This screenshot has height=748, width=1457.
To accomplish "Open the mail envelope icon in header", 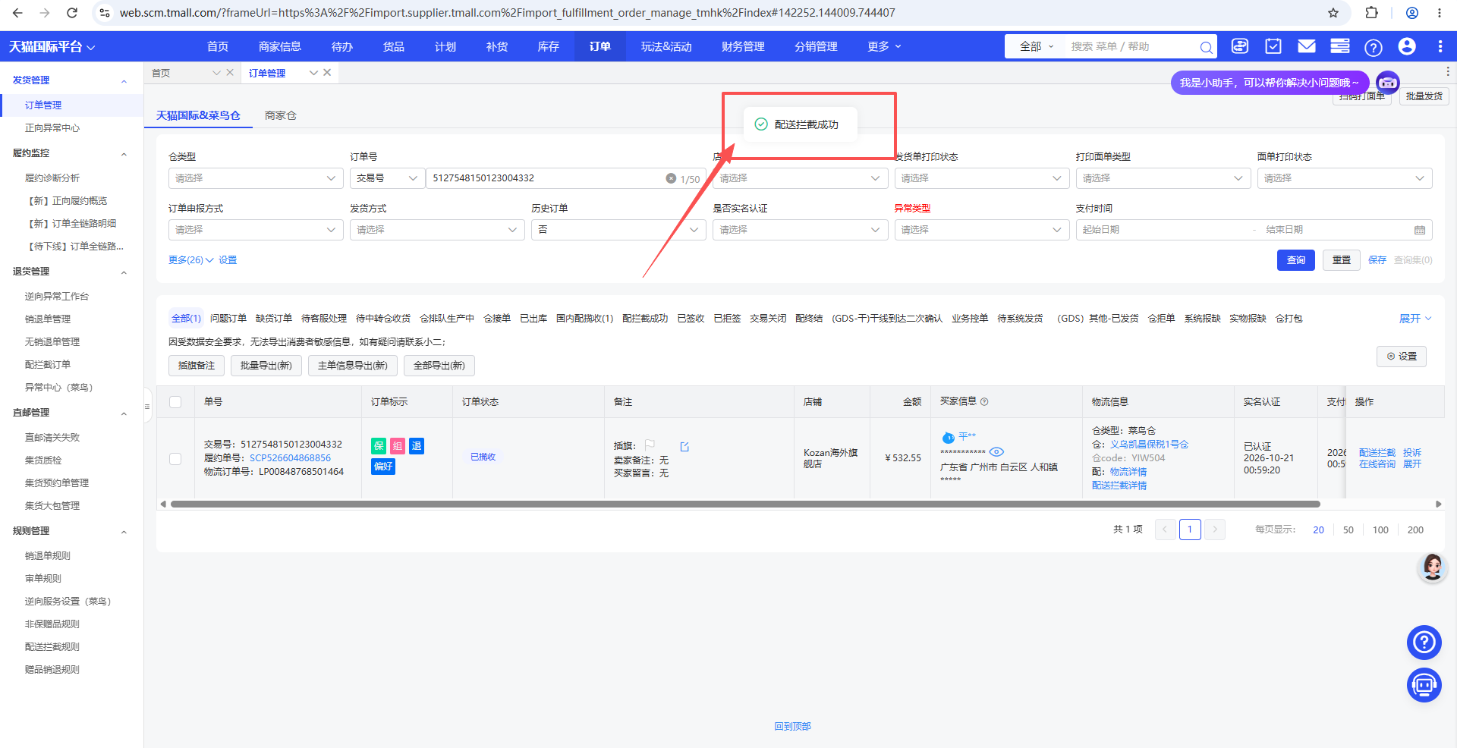I will (x=1307, y=46).
